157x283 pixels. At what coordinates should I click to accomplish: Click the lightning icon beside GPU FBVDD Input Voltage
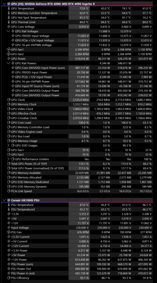pyautogui.click(x=13, y=36)
